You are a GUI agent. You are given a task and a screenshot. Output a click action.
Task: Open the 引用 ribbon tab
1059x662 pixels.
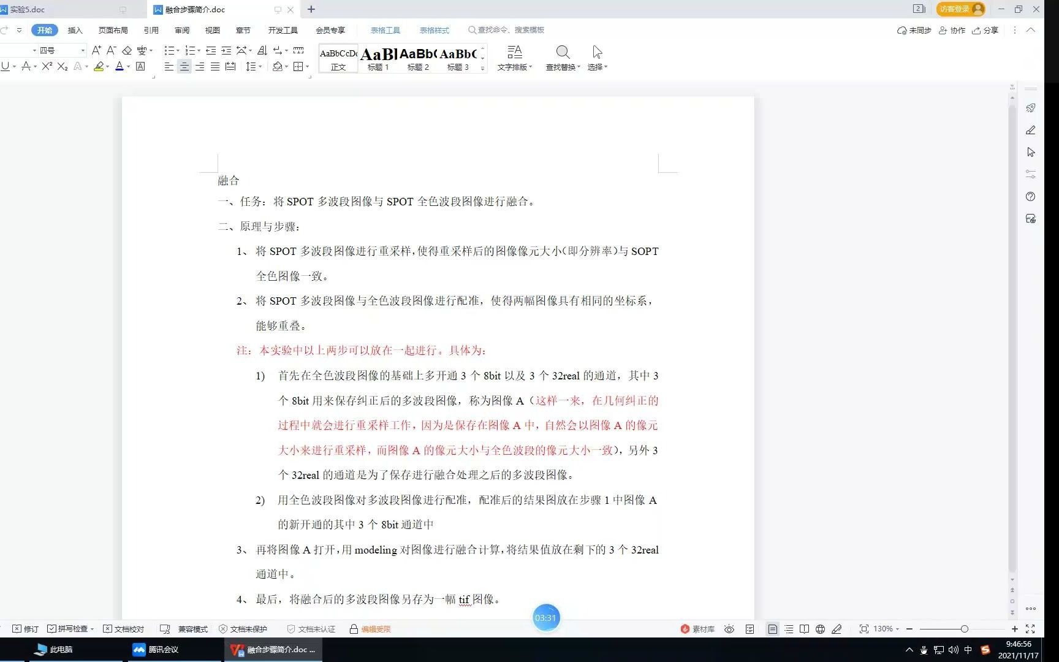coord(151,30)
